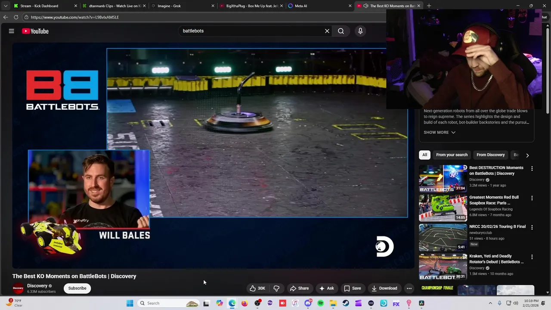Open options for Red Bull Soapbox video
The width and height of the screenshot is (551, 310).
532,198
